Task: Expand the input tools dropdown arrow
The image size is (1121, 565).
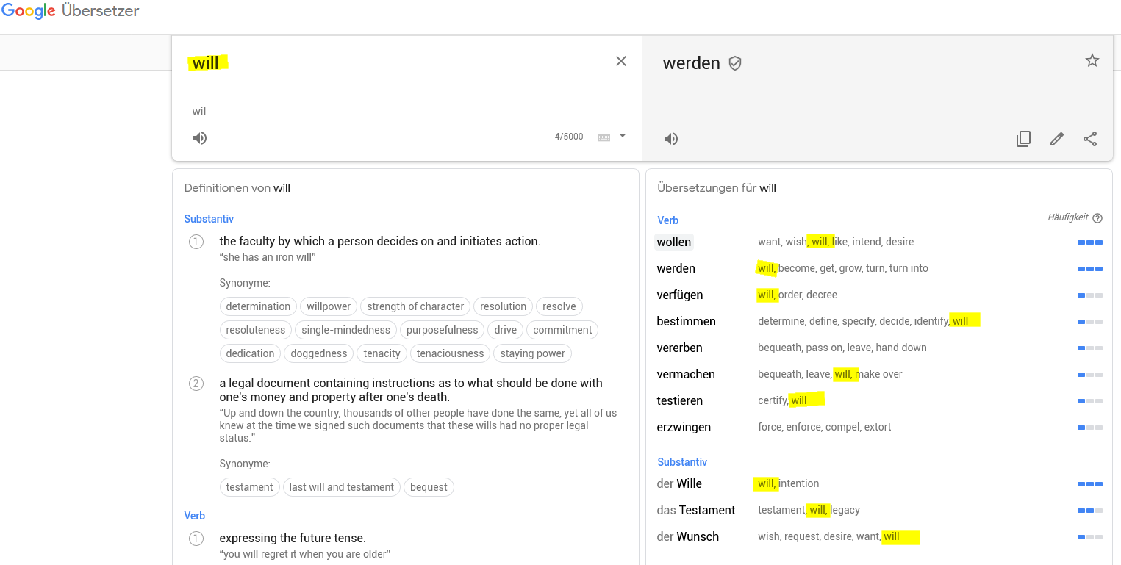Action: [x=623, y=136]
